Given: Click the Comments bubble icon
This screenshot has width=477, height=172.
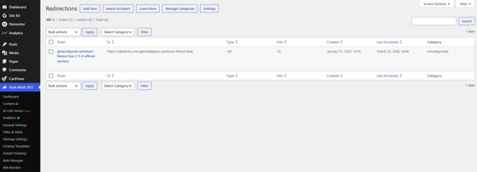Looking at the screenshot, I should [5, 70].
